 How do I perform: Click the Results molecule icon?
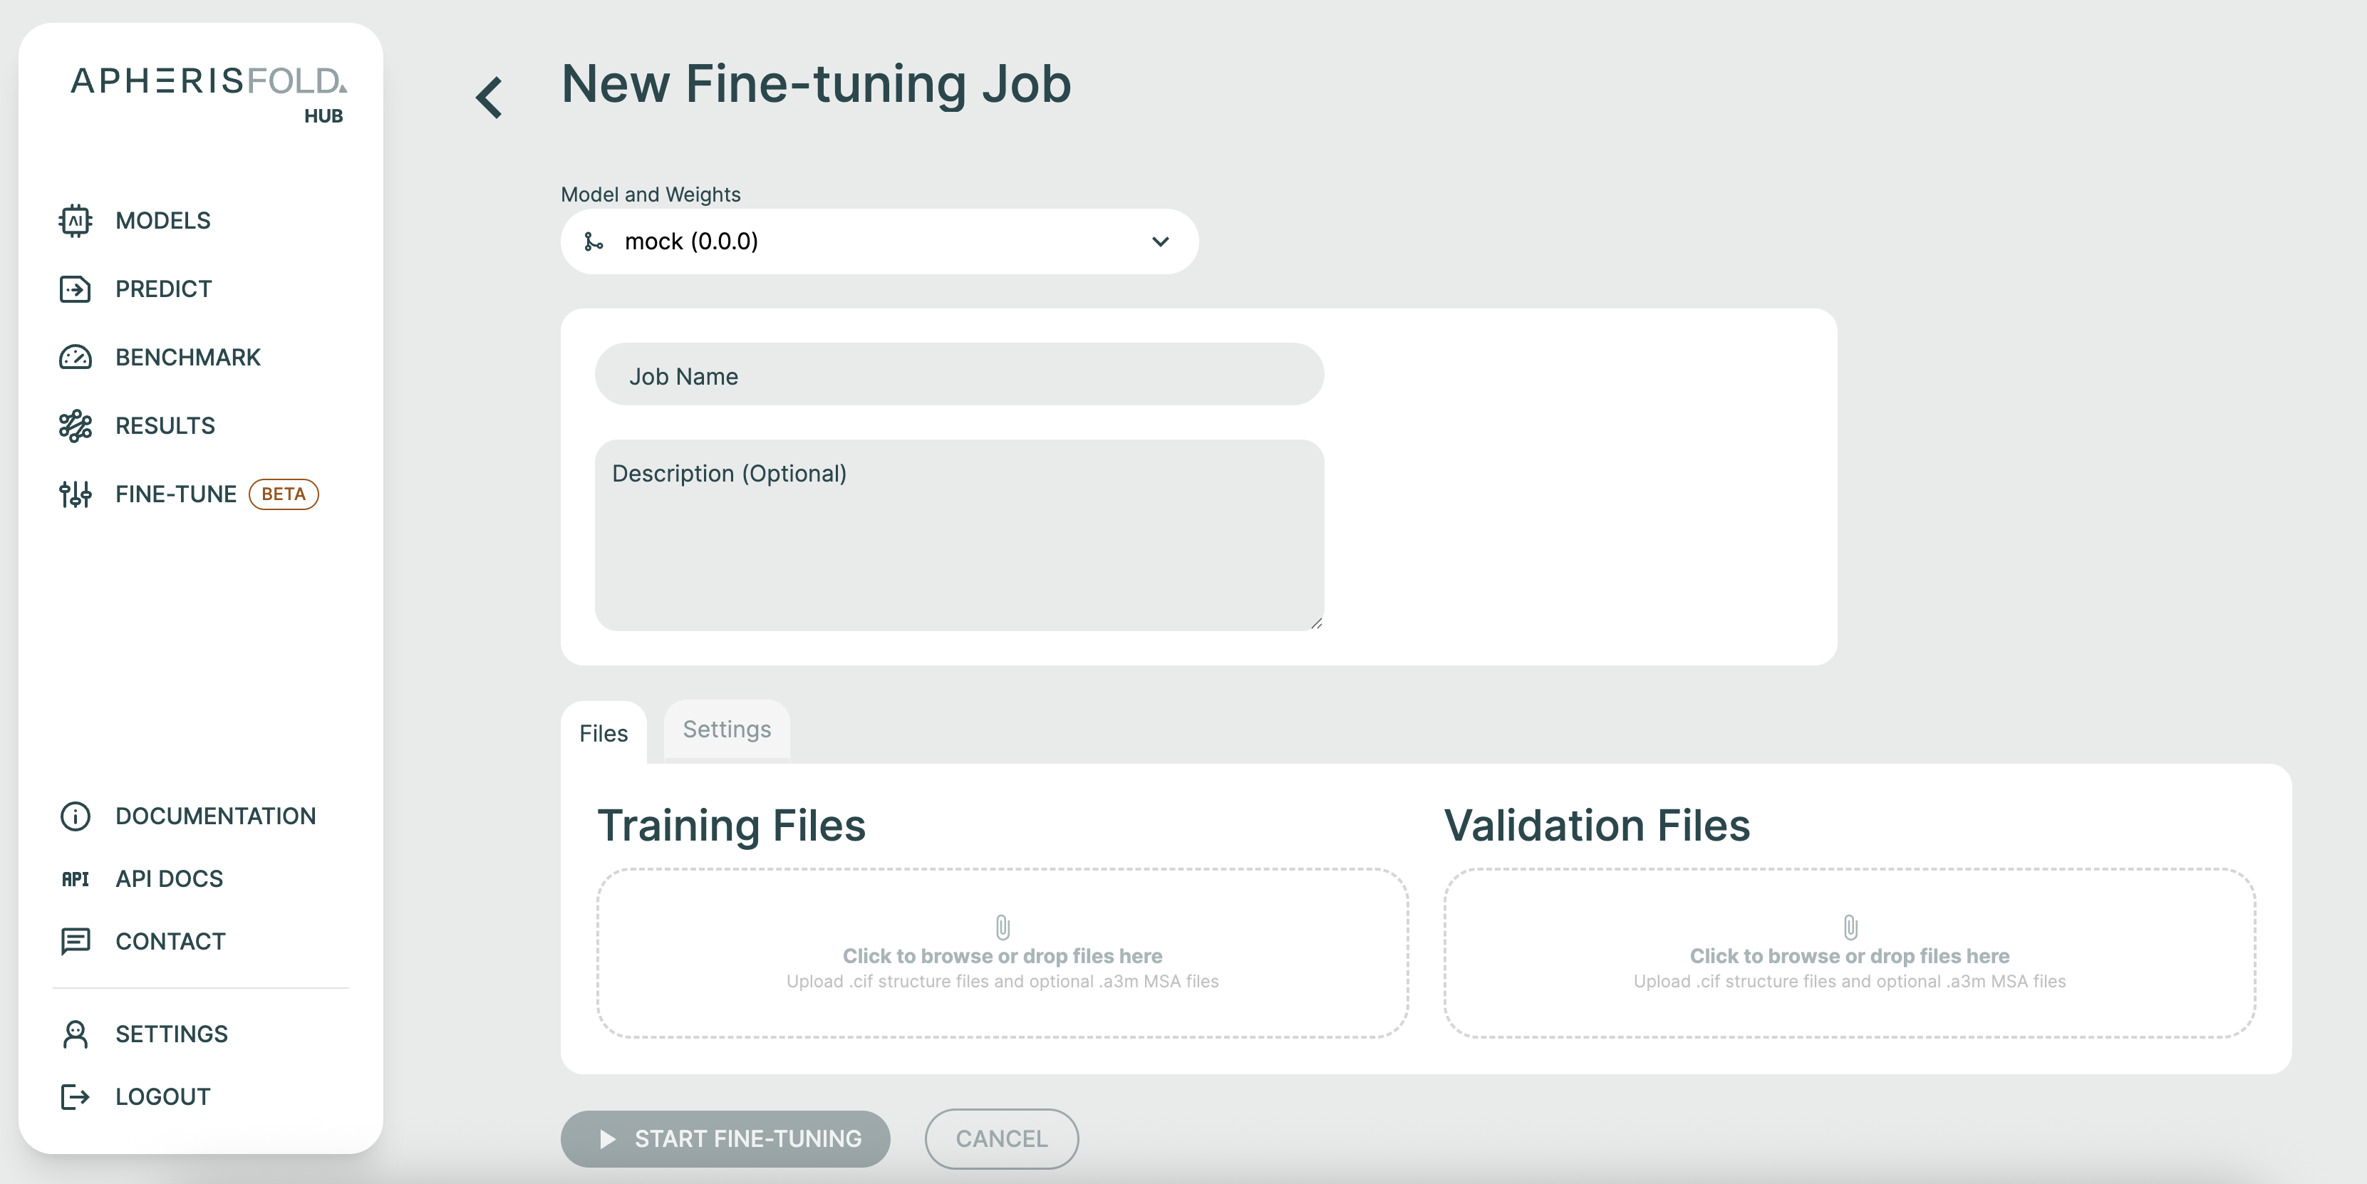[x=76, y=426]
